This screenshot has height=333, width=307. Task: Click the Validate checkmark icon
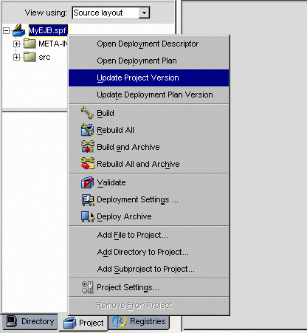coord(87,182)
